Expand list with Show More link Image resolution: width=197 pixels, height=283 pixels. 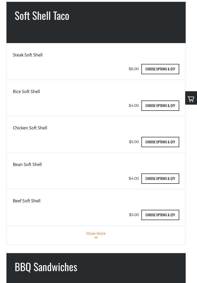96,233
